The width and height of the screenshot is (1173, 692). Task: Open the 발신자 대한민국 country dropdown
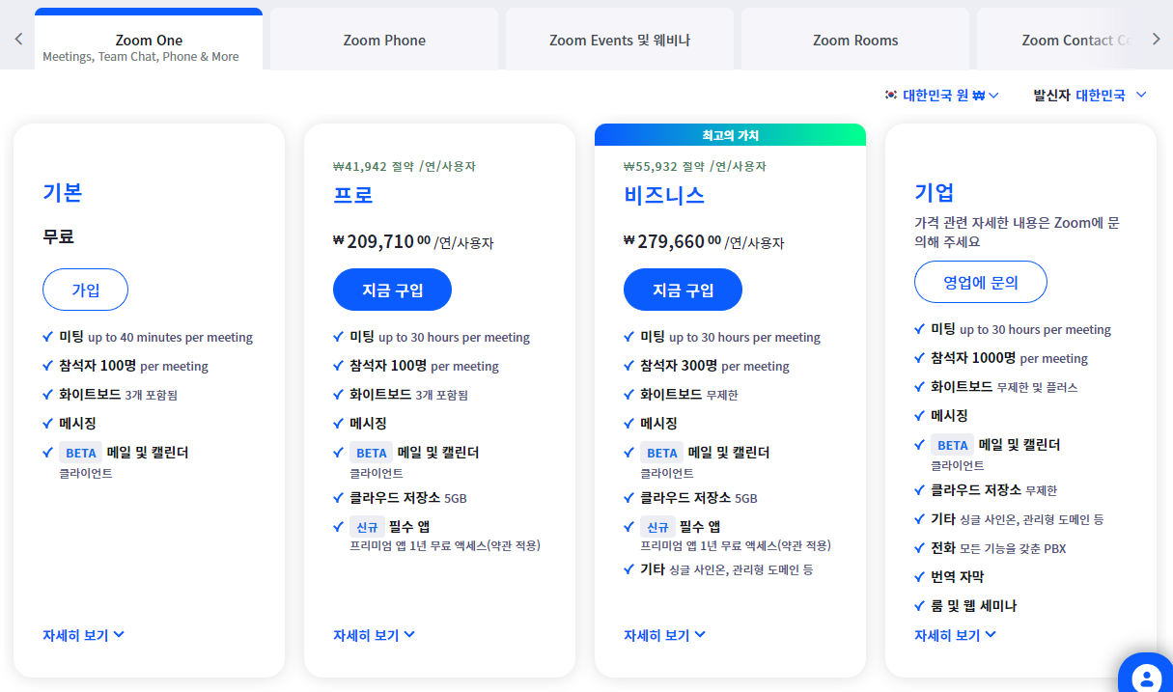coord(1090,95)
